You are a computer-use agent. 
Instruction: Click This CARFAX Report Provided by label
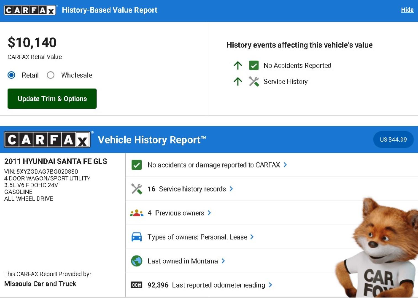(x=47, y=274)
